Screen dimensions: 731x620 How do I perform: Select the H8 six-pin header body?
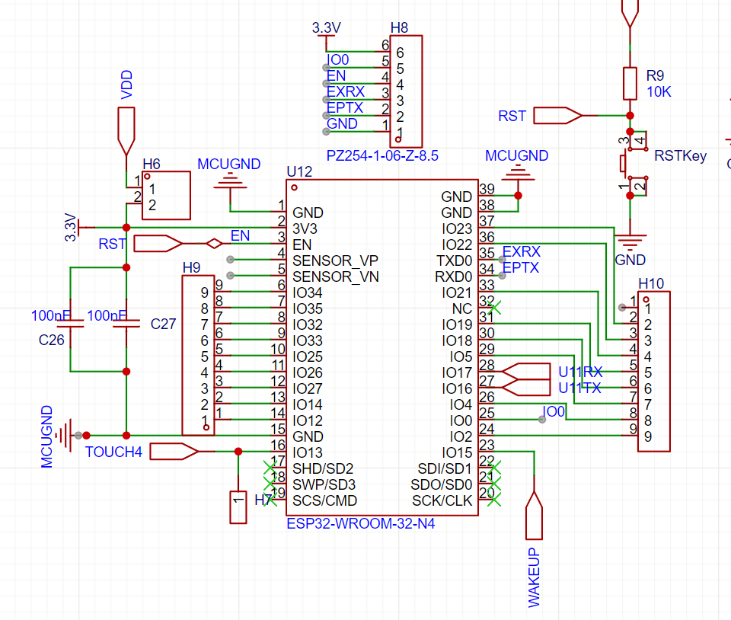(408, 91)
